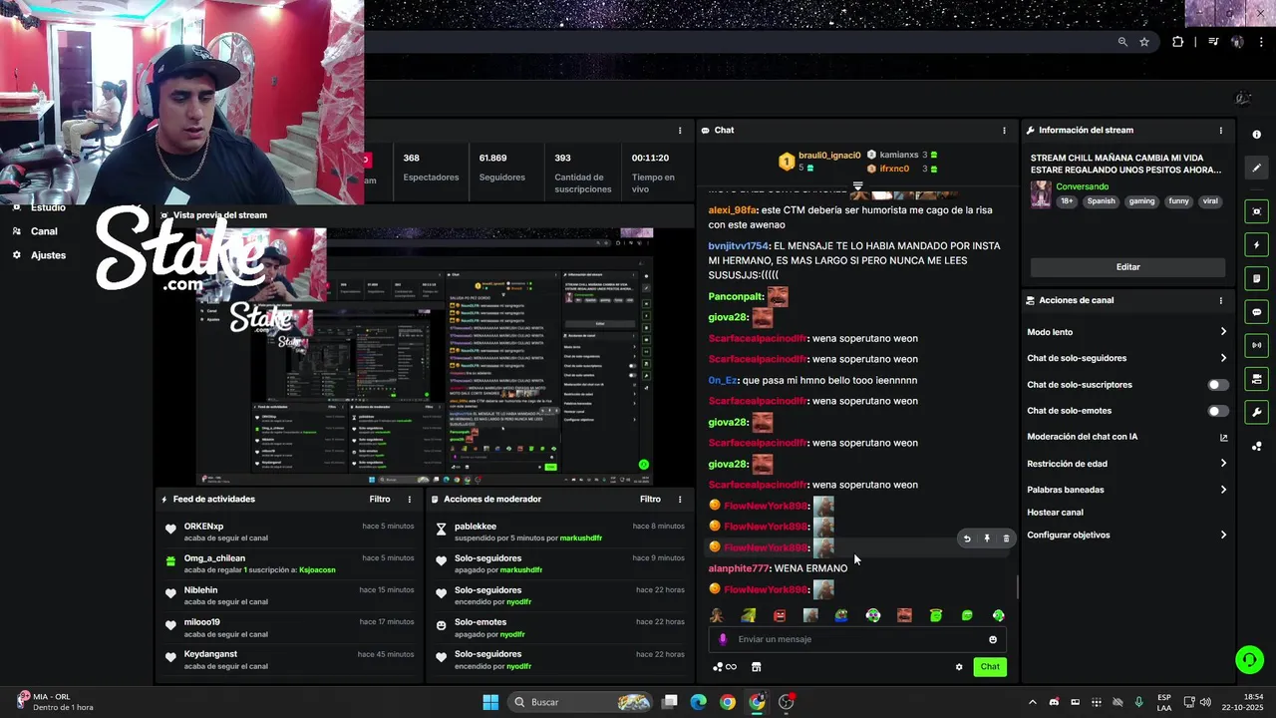The image size is (1276, 718).
Task: Click the purple microphone icon in message box
Action: (x=724, y=639)
